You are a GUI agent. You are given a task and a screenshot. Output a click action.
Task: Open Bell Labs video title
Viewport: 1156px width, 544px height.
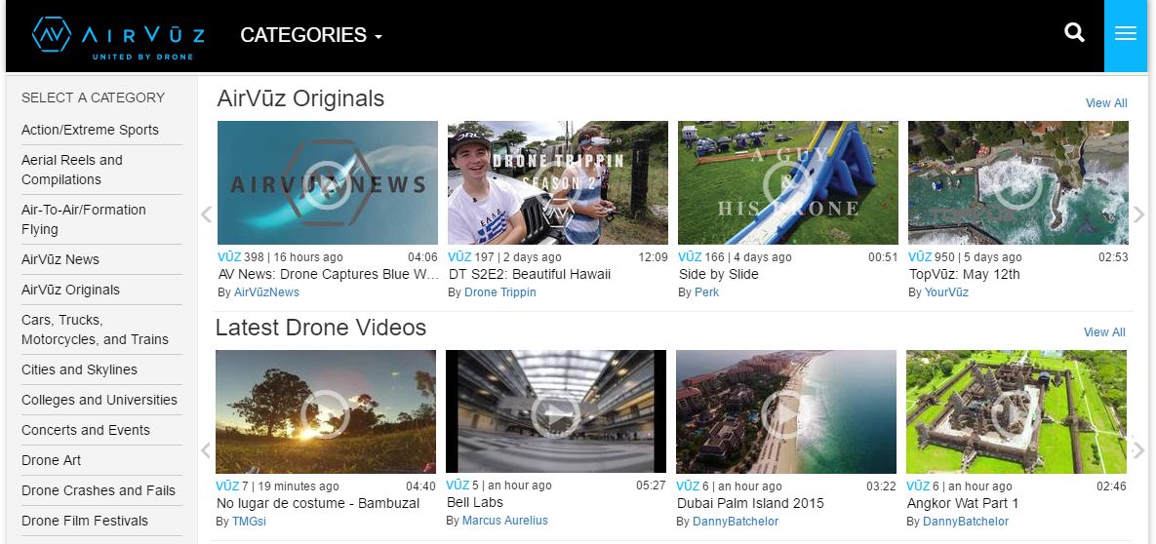click(x=475, y=503)
